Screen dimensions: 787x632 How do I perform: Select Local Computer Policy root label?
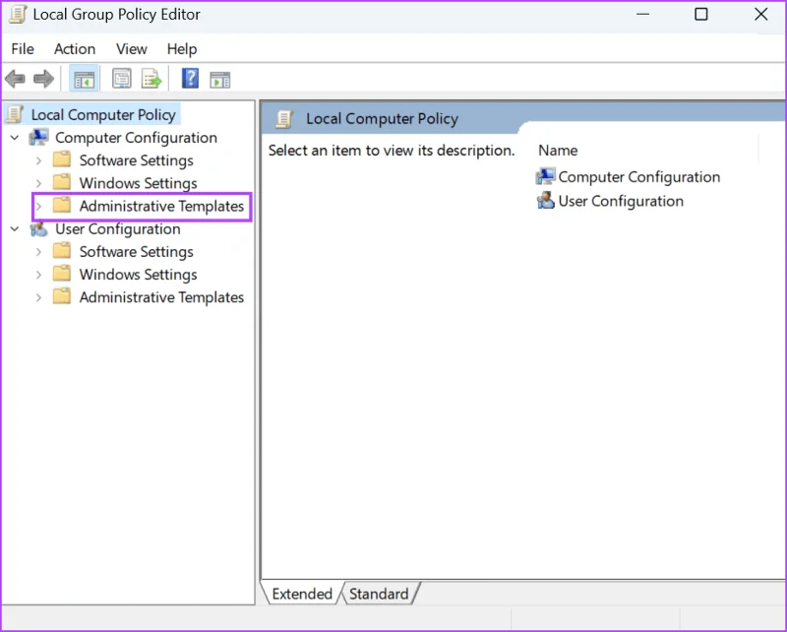[103, 114]
